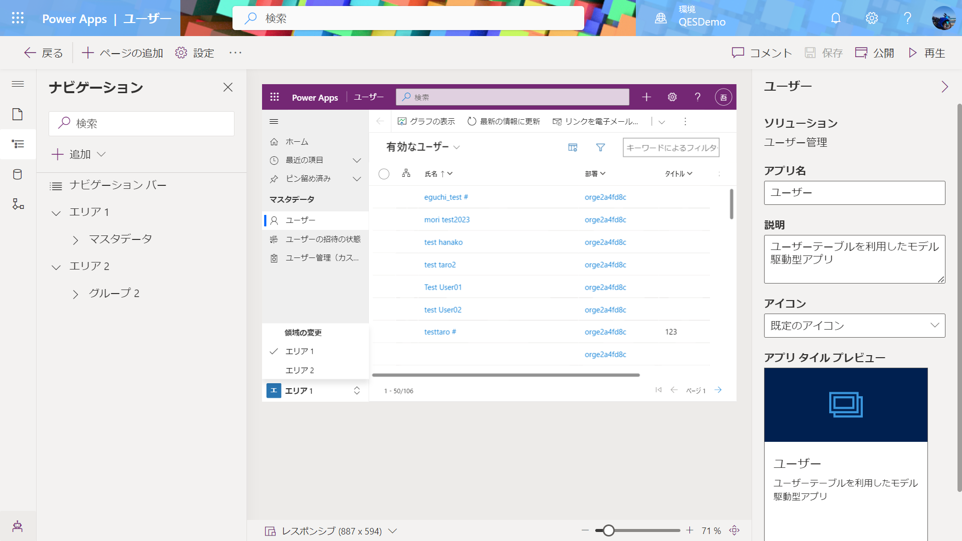Open the more commands ellipsis
This screenshot has height=541, width=962.
pos(235,53)
